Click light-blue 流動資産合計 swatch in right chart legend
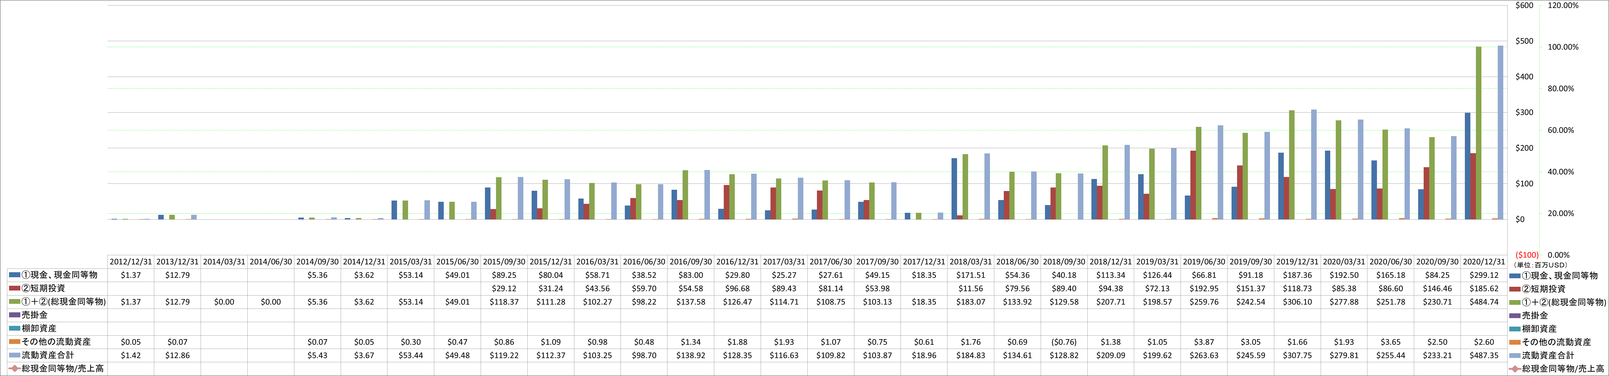1609x376 pixels. (x=1514, y=355)
